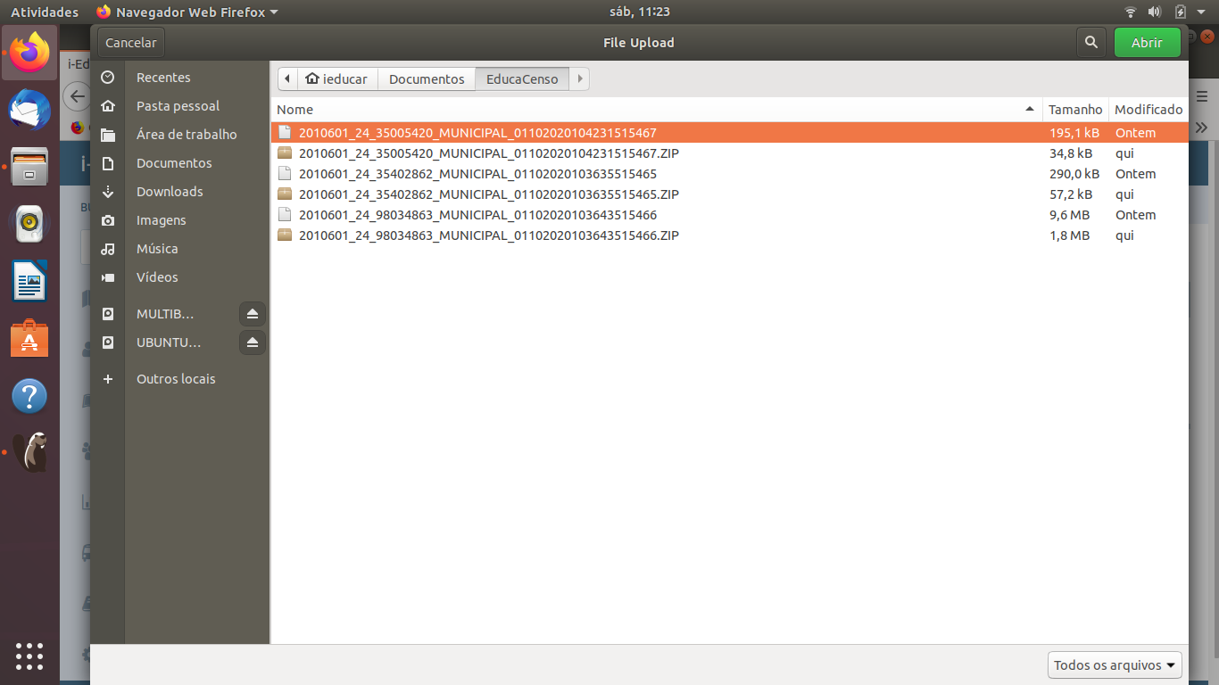Click the drive icon beside UBUNTU...
This screenshot has height=685, width=1219.
108,342
